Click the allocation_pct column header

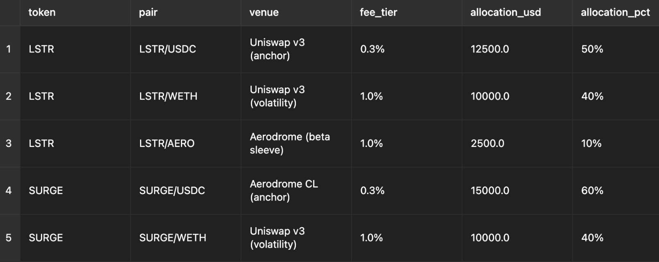615,12
